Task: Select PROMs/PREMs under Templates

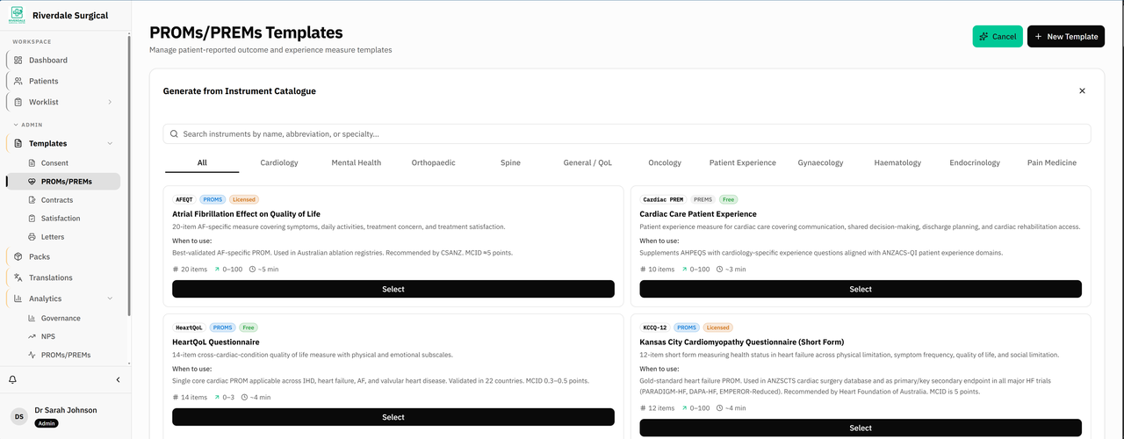Action: [63, 182]
